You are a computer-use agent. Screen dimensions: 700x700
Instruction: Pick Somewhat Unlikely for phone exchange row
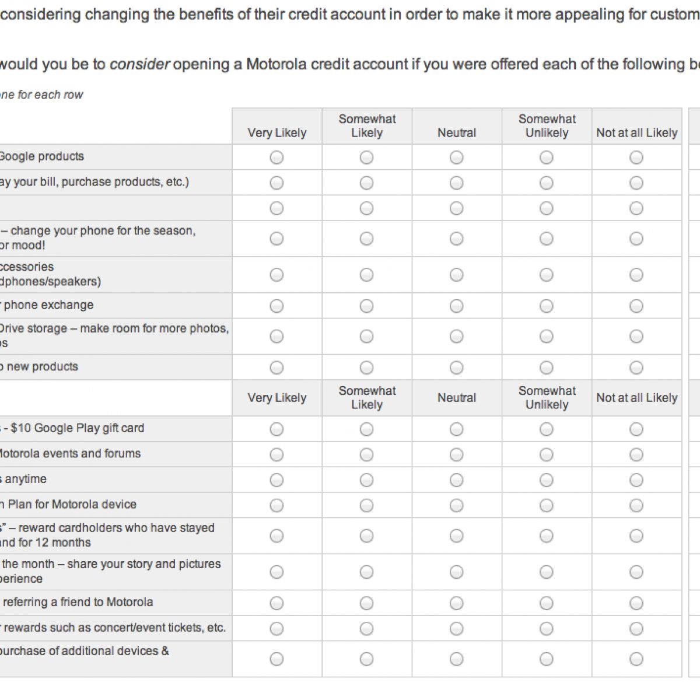547,306
